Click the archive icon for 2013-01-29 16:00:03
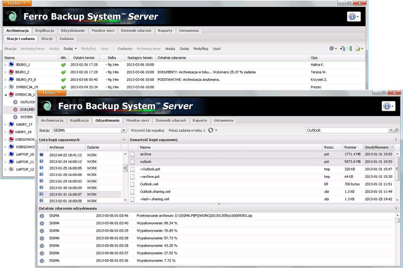This screenshot has width=403, height=268. [41, 181]
